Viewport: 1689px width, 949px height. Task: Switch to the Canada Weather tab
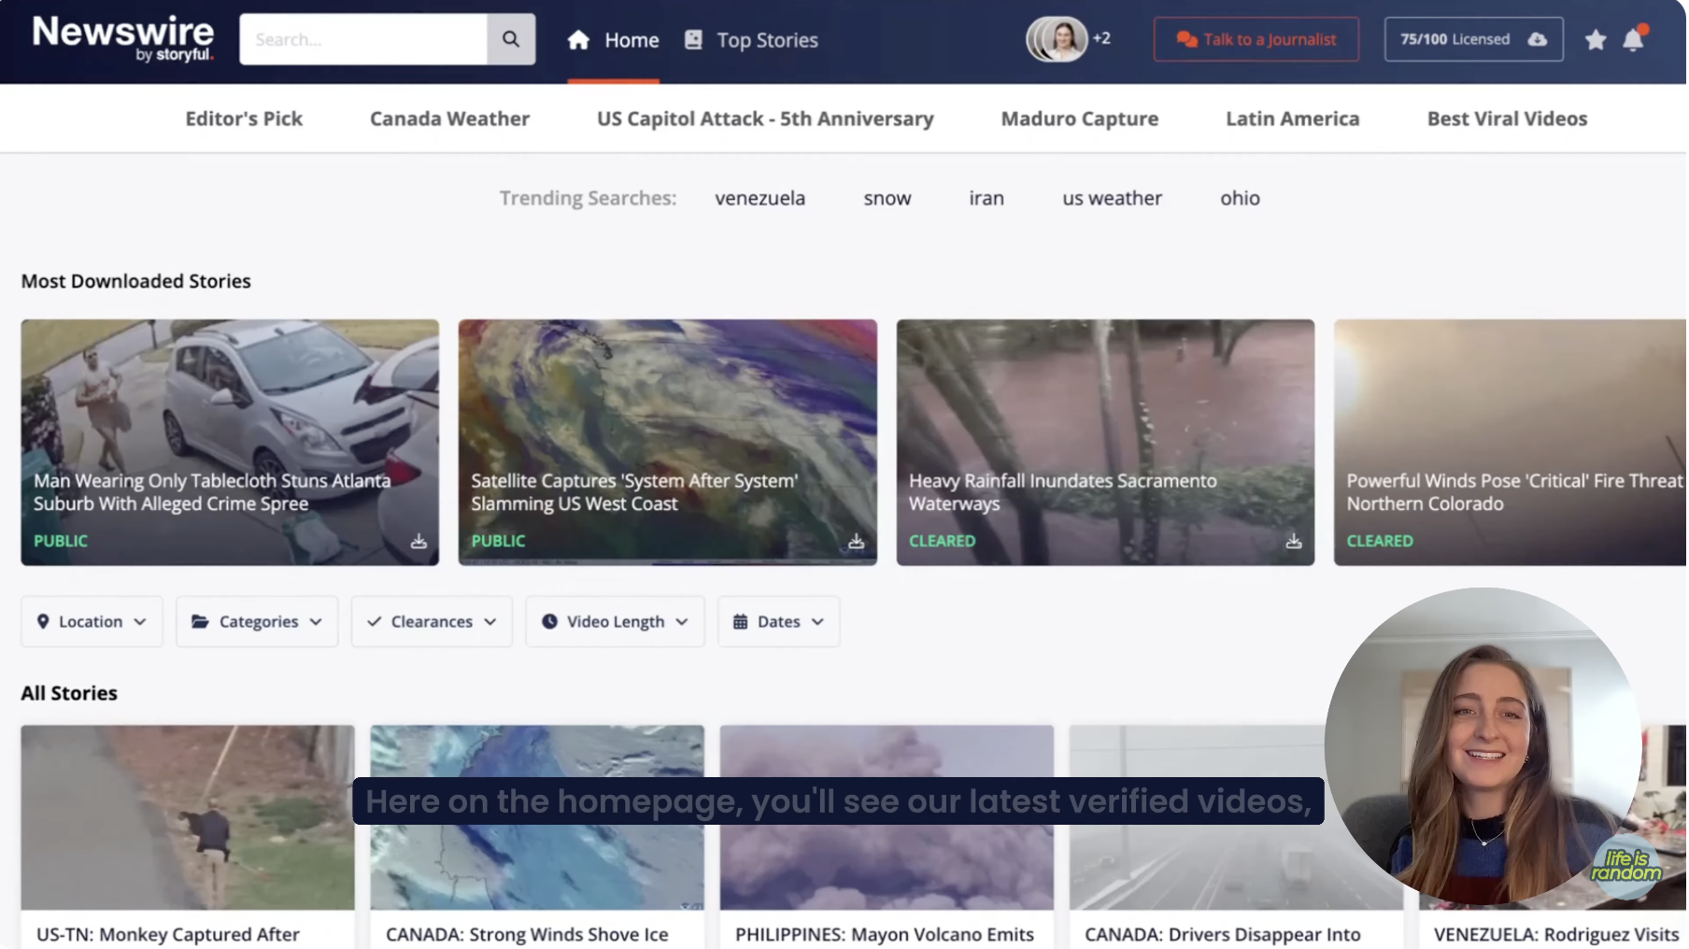[x=449, y=119]
